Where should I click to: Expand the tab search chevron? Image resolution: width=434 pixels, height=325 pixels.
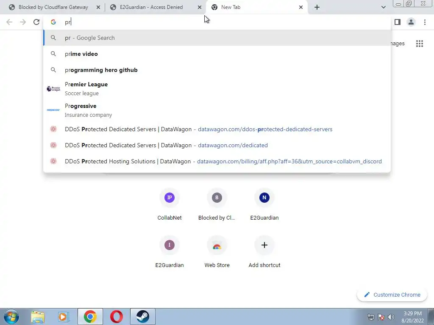tap(383, 7)
